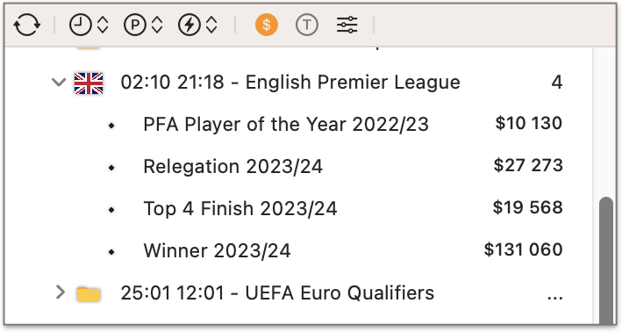Viewport: 622px width, 332px height.
Task: Click the yellow UEFA Euro Qualifiers folder icon
Action: [89, 294]
